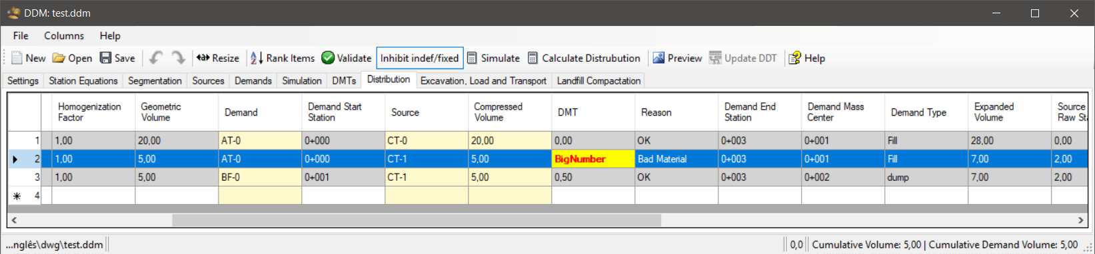This screenshot has height=254, width=1095.
Task: Select the Rank Items sort icon
Action: coord(256,59)
